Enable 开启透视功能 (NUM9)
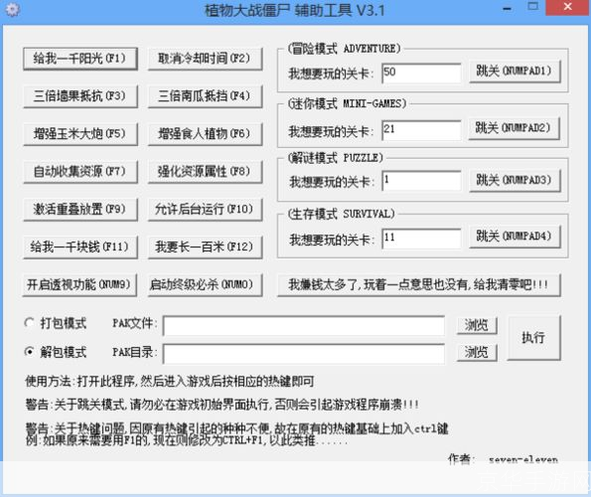 (79, 284)
